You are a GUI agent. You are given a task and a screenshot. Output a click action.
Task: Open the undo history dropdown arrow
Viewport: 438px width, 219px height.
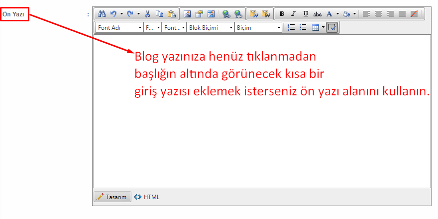tap(121, 13)
